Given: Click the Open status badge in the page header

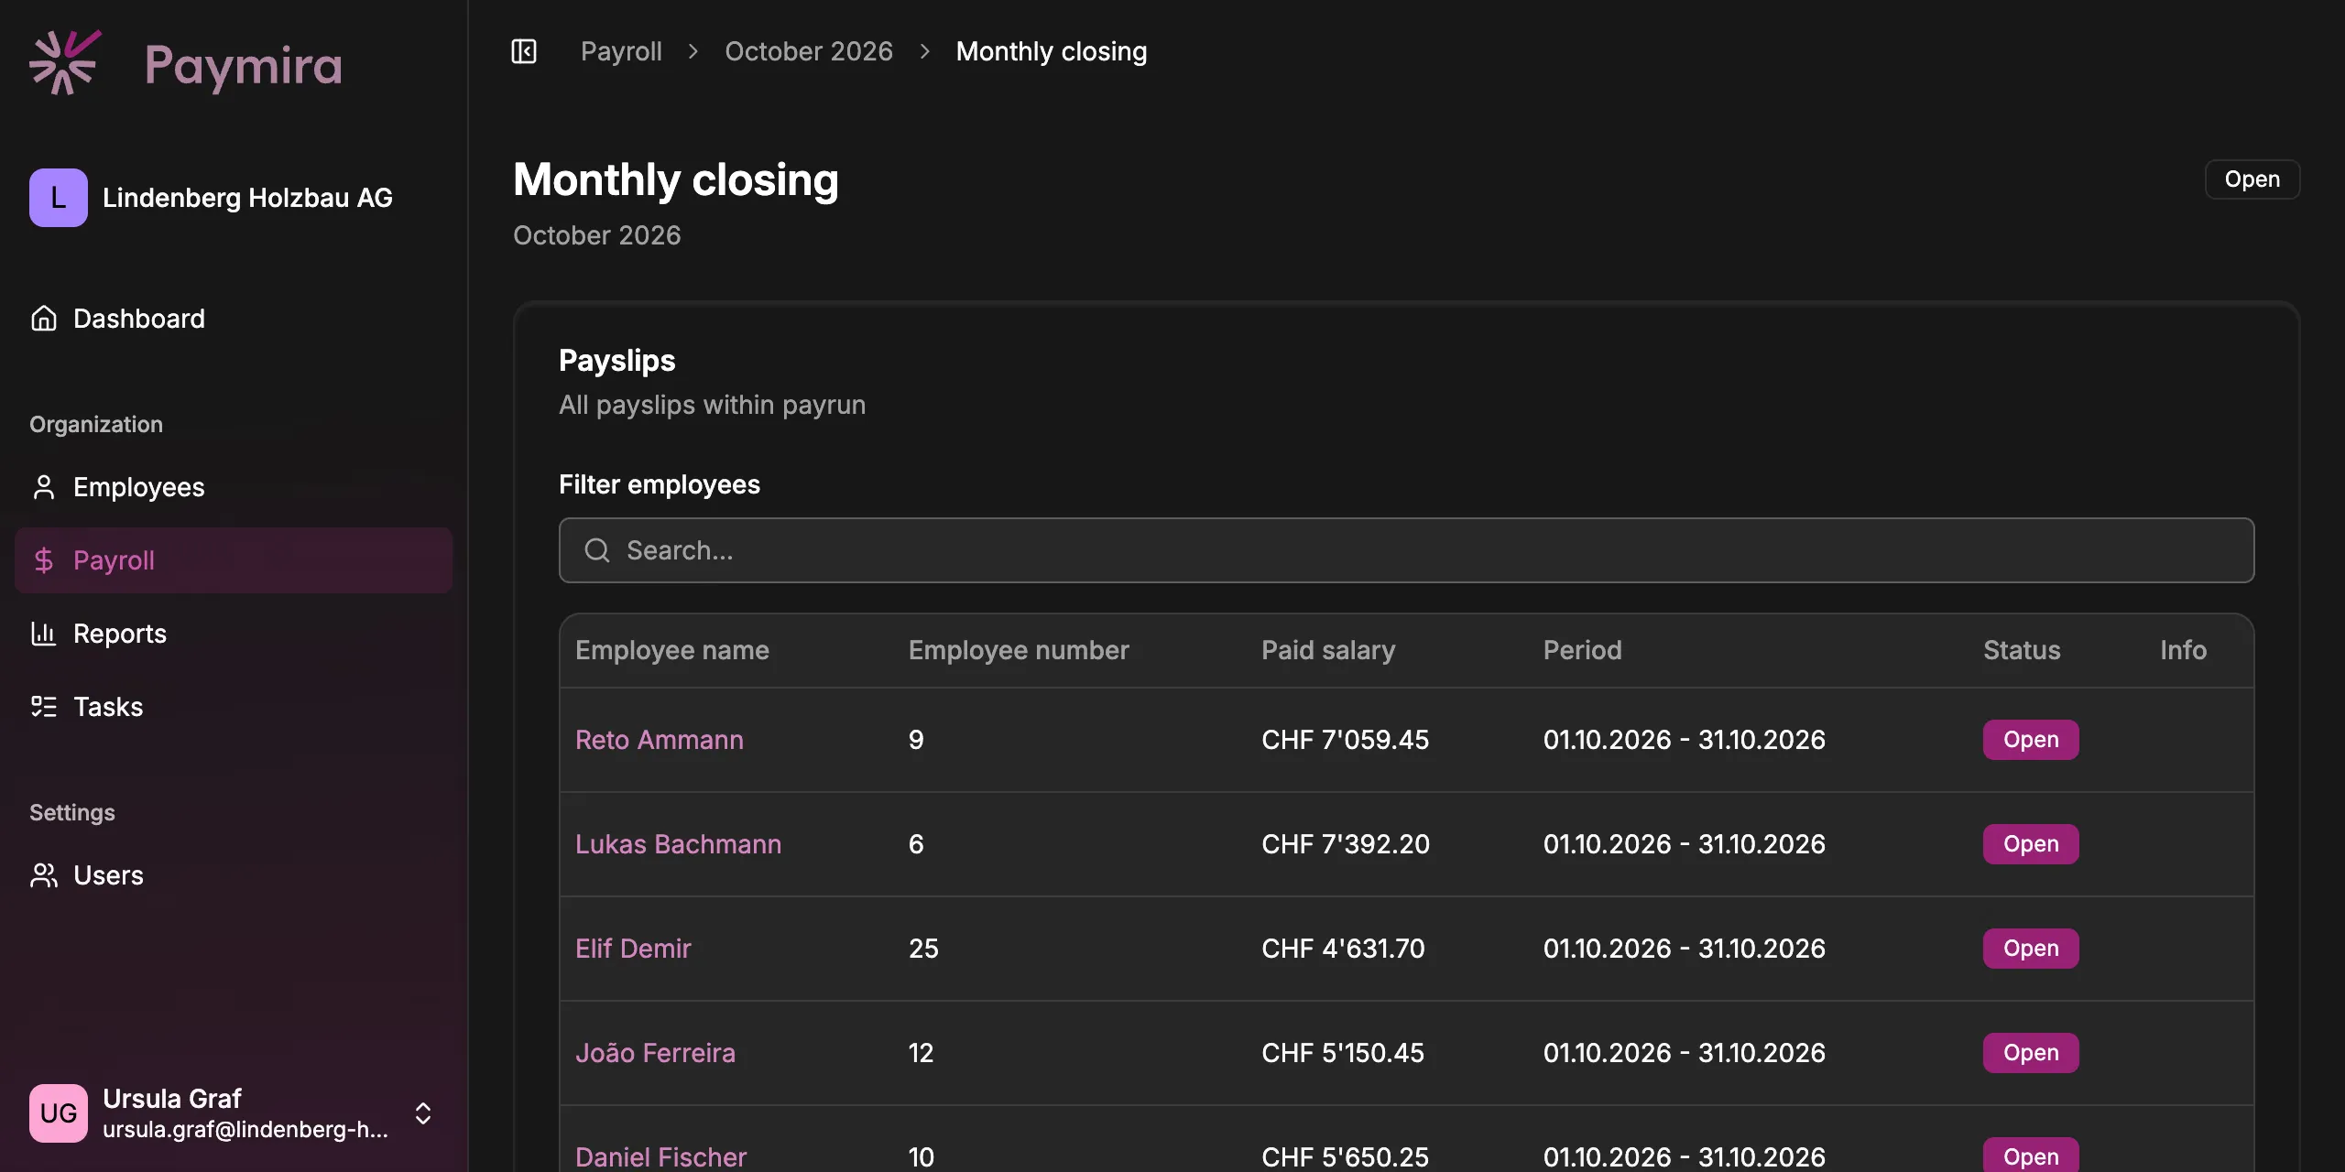Looking at the screenshot, I should coord(2252,179).
